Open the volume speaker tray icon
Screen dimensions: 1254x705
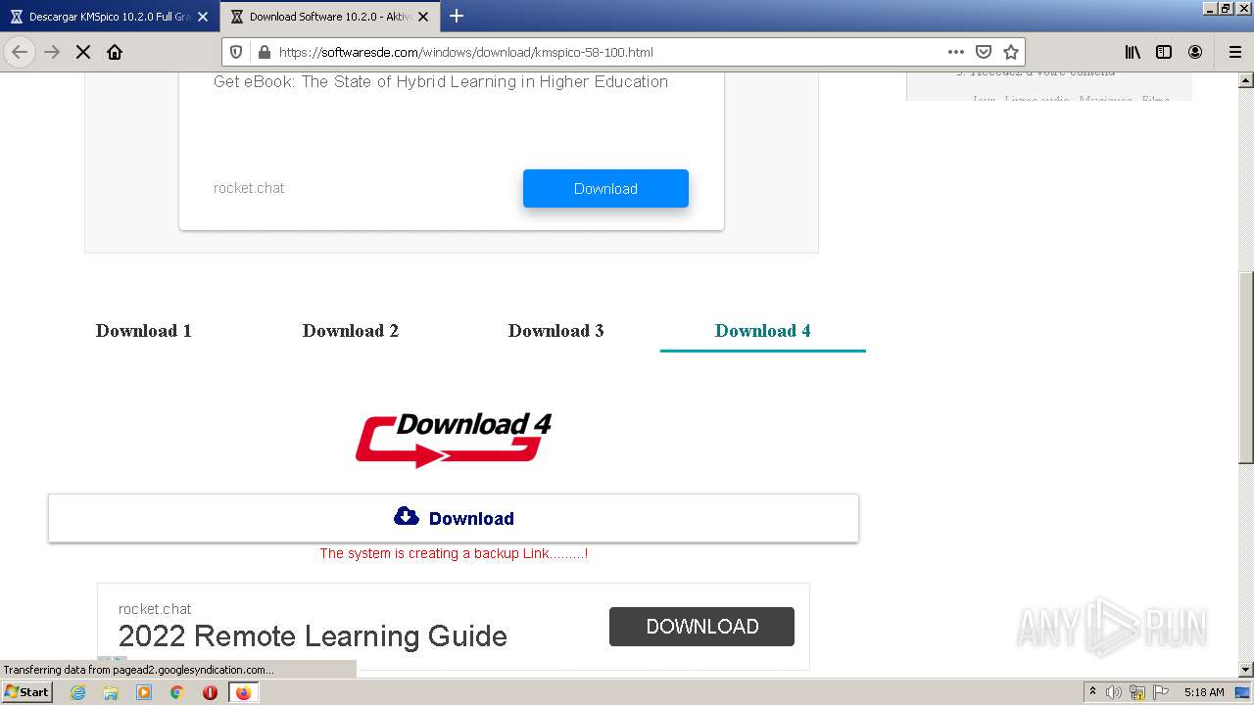tap(1114, 692)
